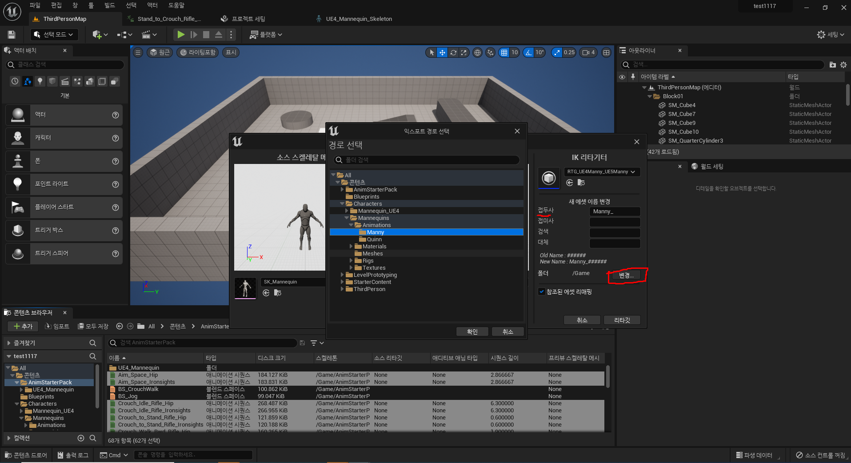
Task: Click 취소 in the path selection dialog
Action: (x=508, y=332)
